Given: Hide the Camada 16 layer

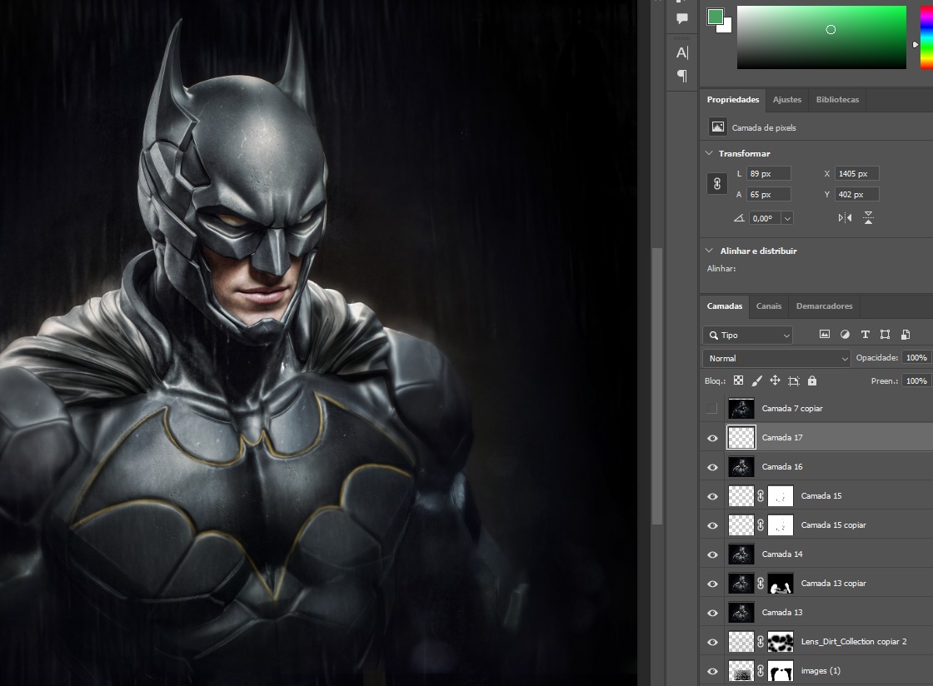Looking at the screenshot, I should (x=712, y=467).
